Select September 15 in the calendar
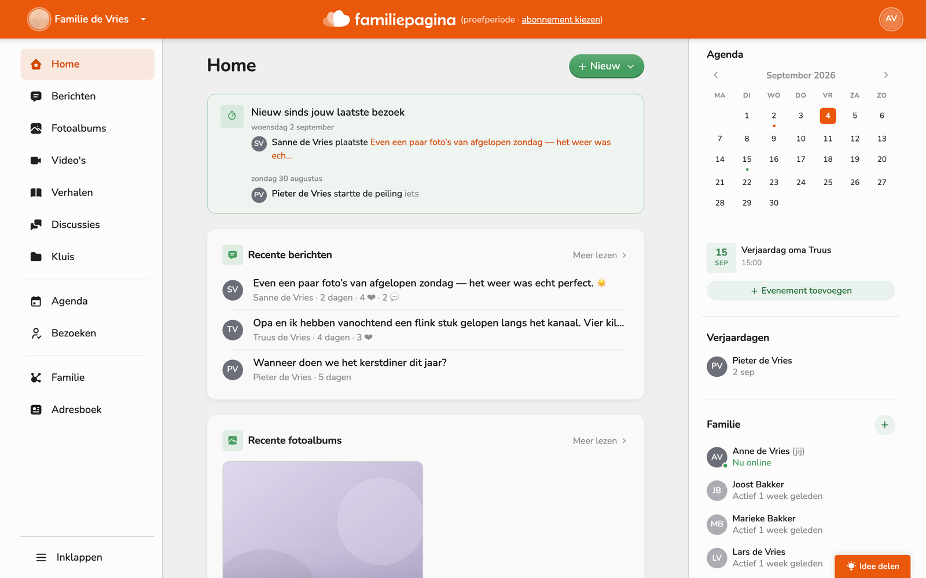The height and width of the screenshot is (578, 926). tap(747, 160)
